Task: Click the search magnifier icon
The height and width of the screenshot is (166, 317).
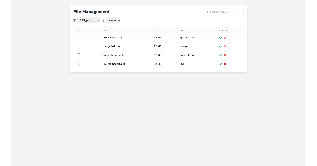Action: (x=207, y=12)
